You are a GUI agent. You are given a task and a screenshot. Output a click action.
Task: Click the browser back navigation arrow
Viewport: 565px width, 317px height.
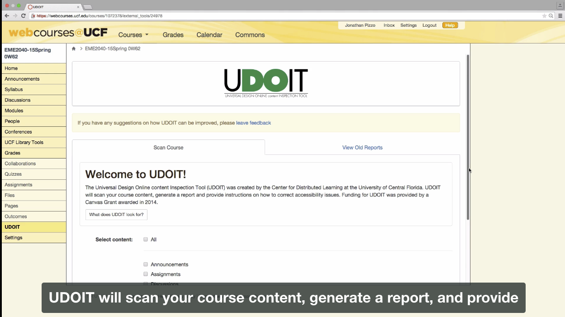click(x=6, y=15)
